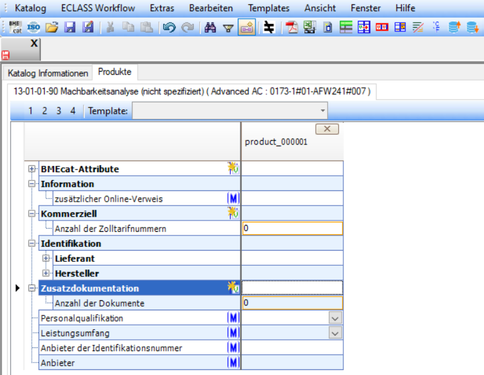Screen dimensions: 484x375
Task: Open the Ansicht menu
Action: pos(320,8)
